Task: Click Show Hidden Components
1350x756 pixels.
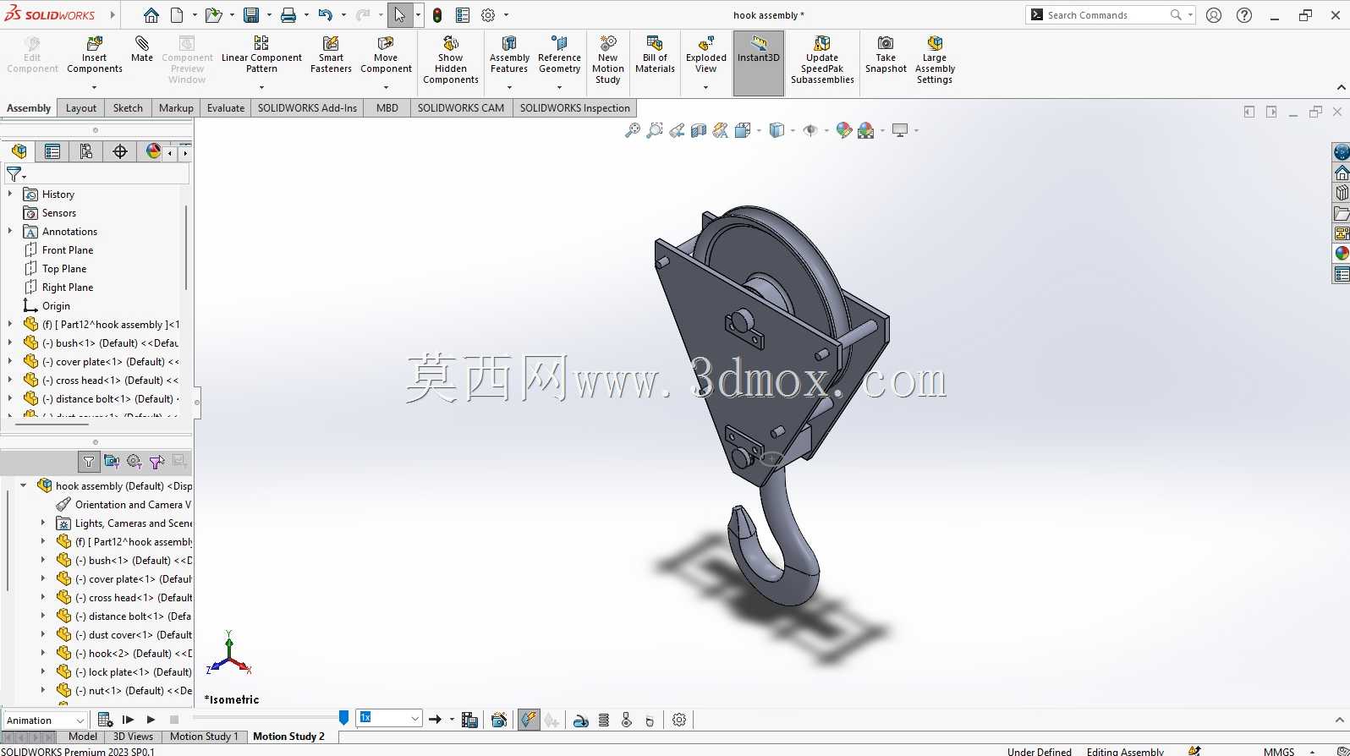Action: click(451, 60)
